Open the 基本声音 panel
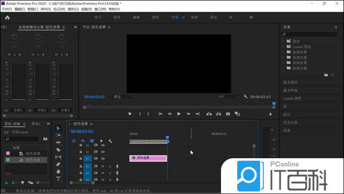The width and height of the screenshot is (344, 194). (x=290, y=90)
